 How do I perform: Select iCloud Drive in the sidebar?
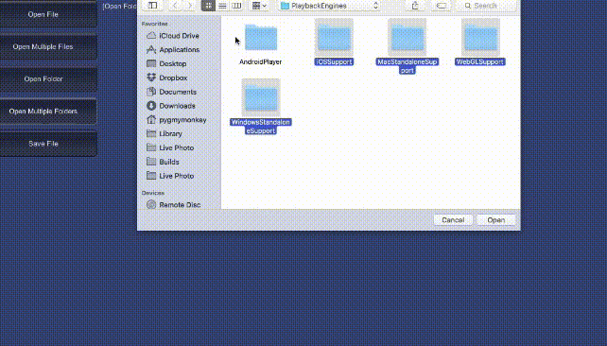pos(179,36)
